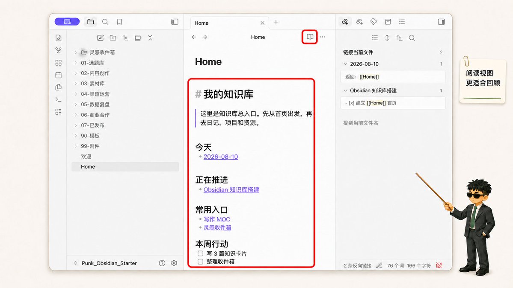Screen dimensions: 513x288
Task: Expand the 02-内容创作 folder
Action: point(76,73)
